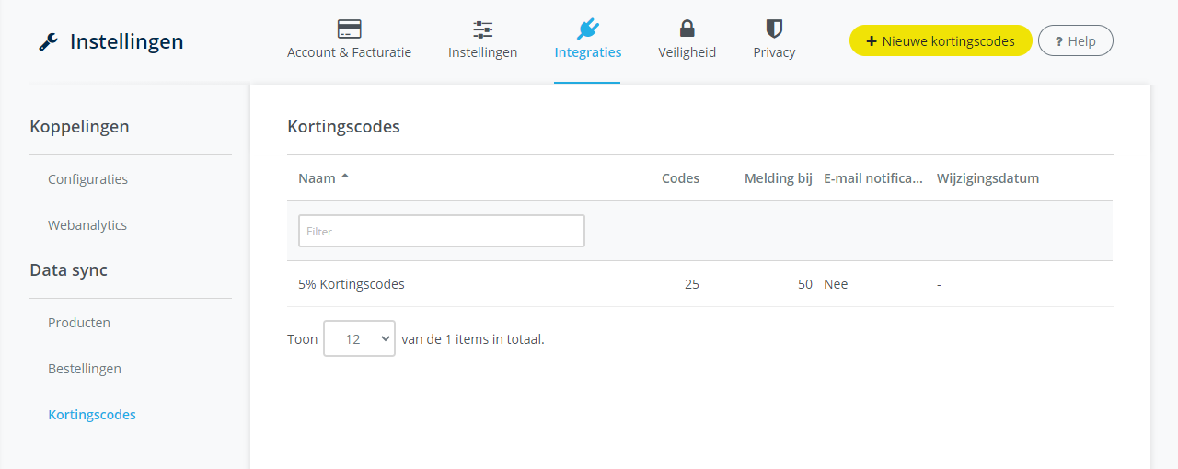
Task: Open the Help button
Action: pos(1075,41)
